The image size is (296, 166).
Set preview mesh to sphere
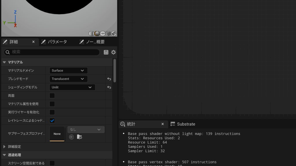tap(97, 33)
